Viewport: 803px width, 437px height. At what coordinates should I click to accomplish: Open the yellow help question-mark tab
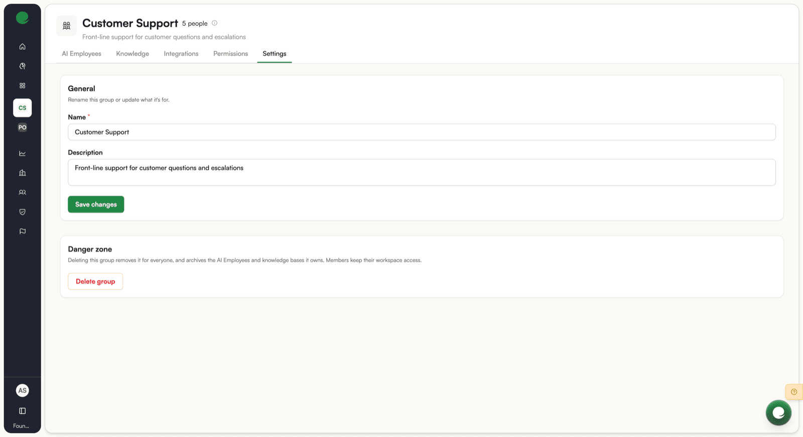[794, 392]
